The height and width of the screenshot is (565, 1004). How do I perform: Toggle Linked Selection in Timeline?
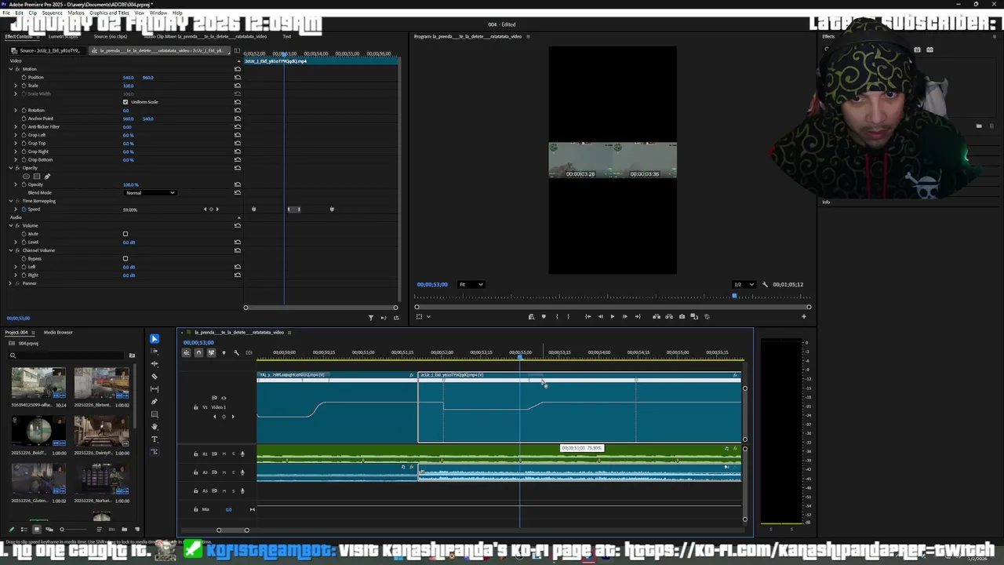click(x=211, y=353)
